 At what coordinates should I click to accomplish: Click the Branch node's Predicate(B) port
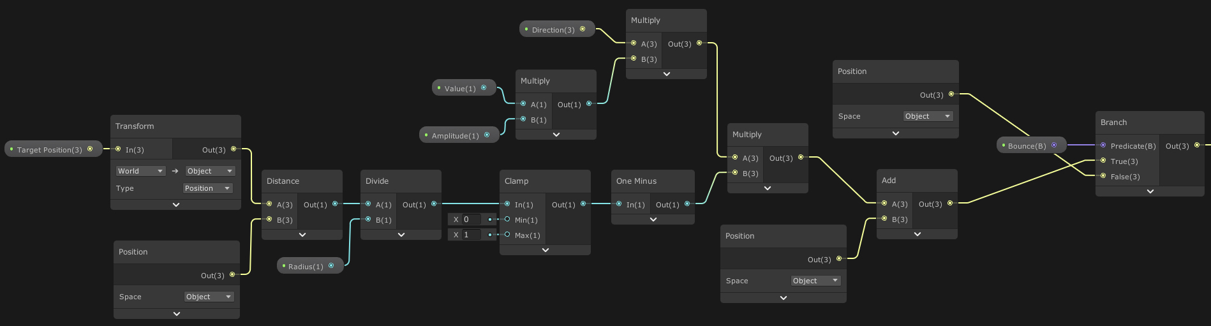click(1103, 145)
